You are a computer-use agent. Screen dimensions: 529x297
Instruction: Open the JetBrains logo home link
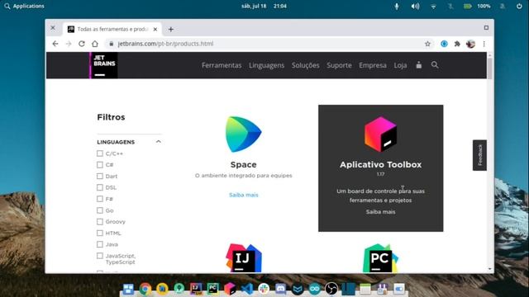pos(104,65)
